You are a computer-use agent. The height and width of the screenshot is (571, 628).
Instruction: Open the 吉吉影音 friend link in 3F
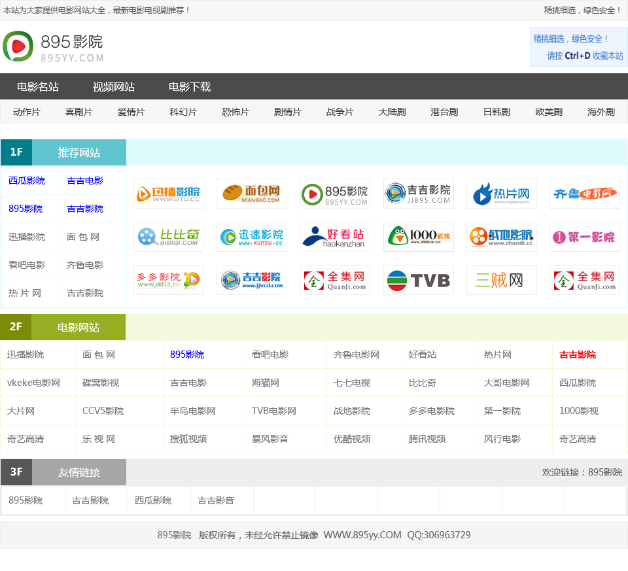215,500
